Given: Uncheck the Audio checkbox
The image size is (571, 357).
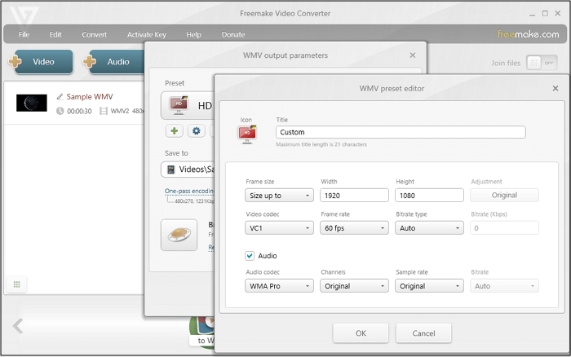Looking at the screenshot, I should 250,256.
